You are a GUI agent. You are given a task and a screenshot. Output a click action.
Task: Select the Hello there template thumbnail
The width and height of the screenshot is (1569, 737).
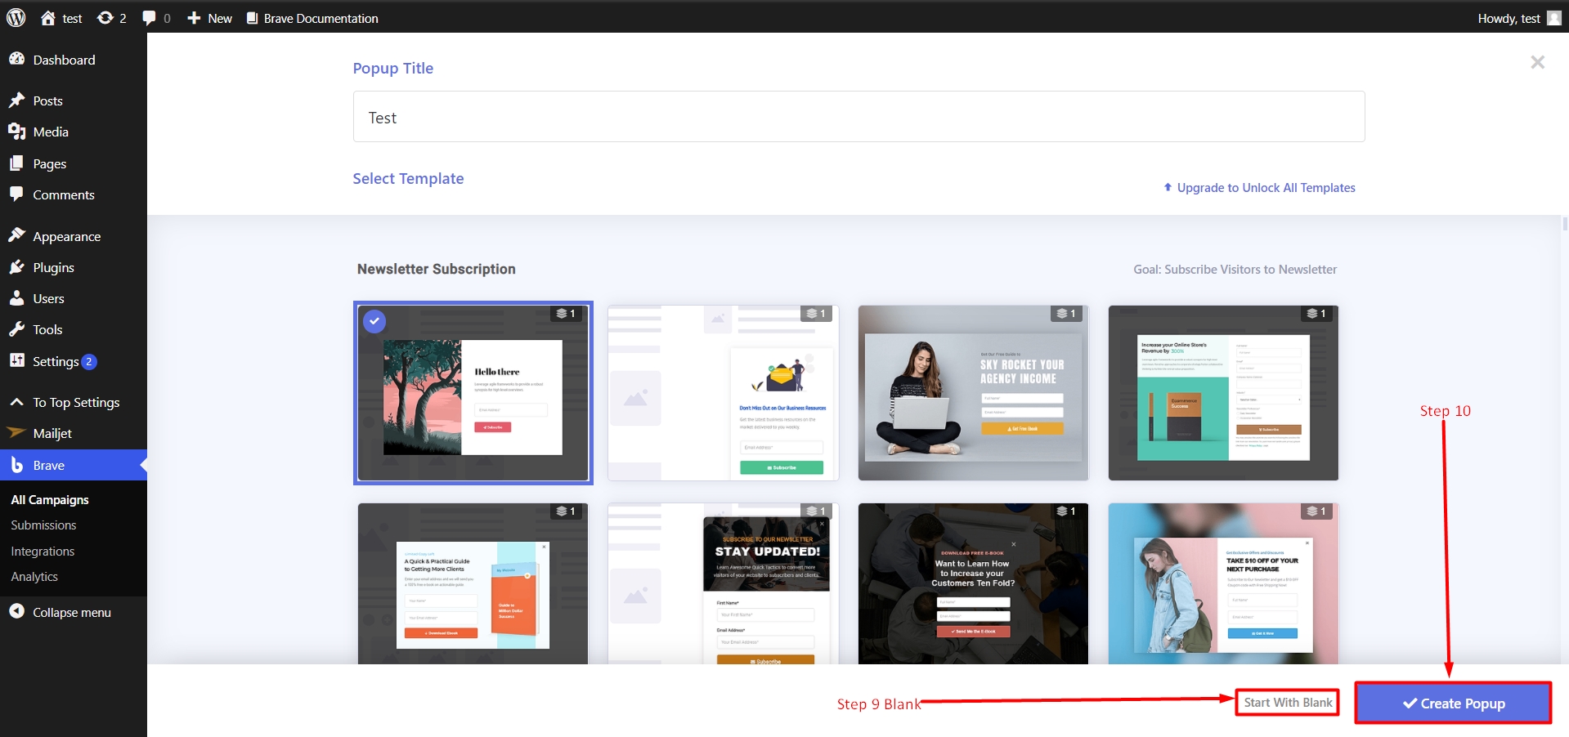pyautogui.click(x=473, y=393)
